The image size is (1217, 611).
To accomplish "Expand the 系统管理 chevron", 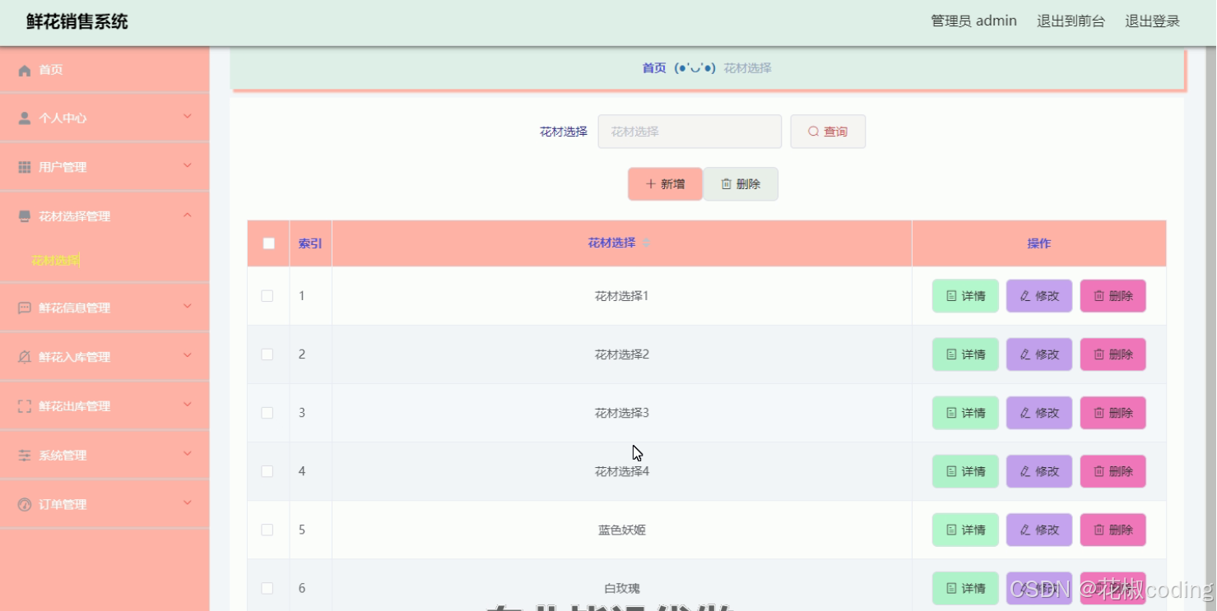I will pos(187,455).
